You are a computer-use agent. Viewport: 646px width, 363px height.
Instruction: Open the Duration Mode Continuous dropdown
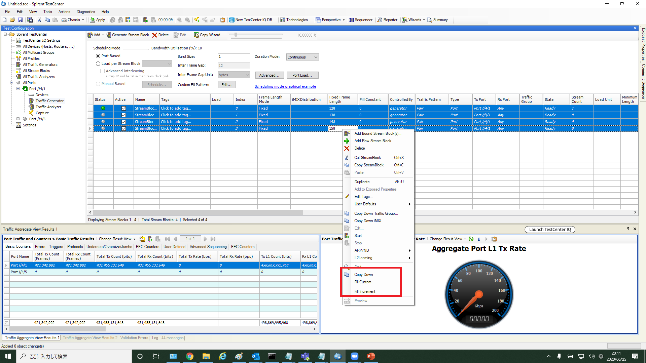(x=302, y=57)
